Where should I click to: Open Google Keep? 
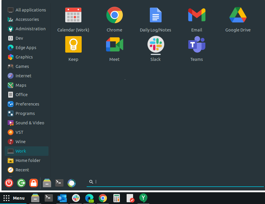pyautogui.click(x=73, y=49)
